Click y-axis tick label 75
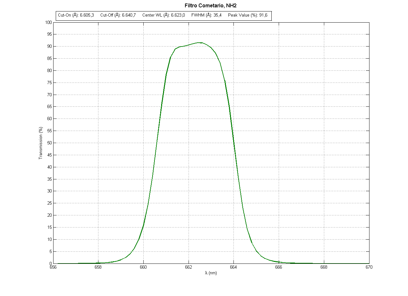The image size is (408, 296). pyautogui.click(x=49, y=83)
